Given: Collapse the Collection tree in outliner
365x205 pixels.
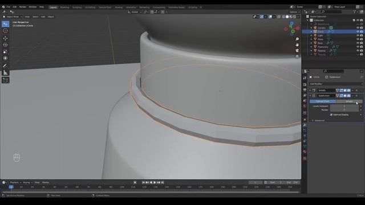Looking at the screenshot, I should click(x=308, y=20).
